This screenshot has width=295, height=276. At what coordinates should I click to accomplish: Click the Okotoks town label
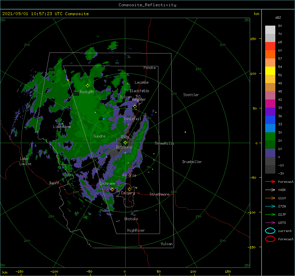click(131, 219)
